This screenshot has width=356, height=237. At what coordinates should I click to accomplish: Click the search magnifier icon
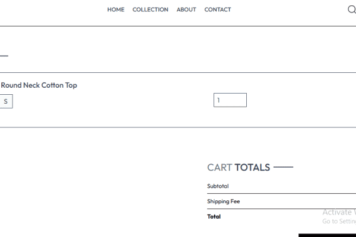(352, 9)
